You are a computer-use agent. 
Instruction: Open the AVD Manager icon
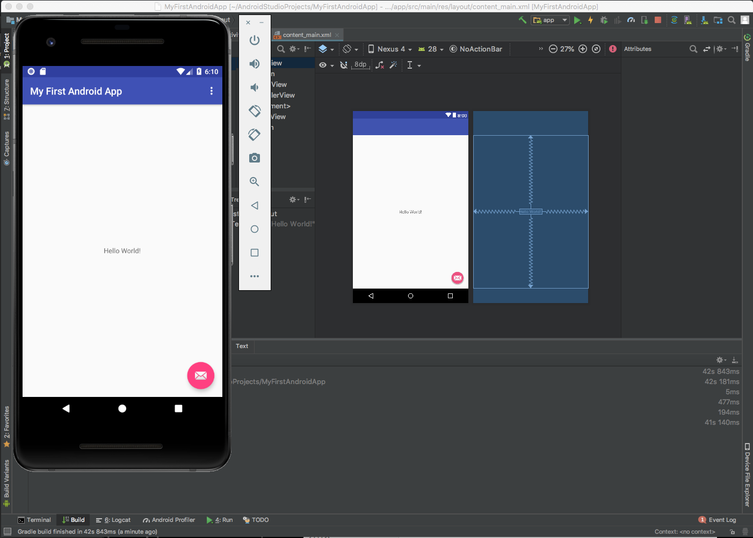(687, 20)
